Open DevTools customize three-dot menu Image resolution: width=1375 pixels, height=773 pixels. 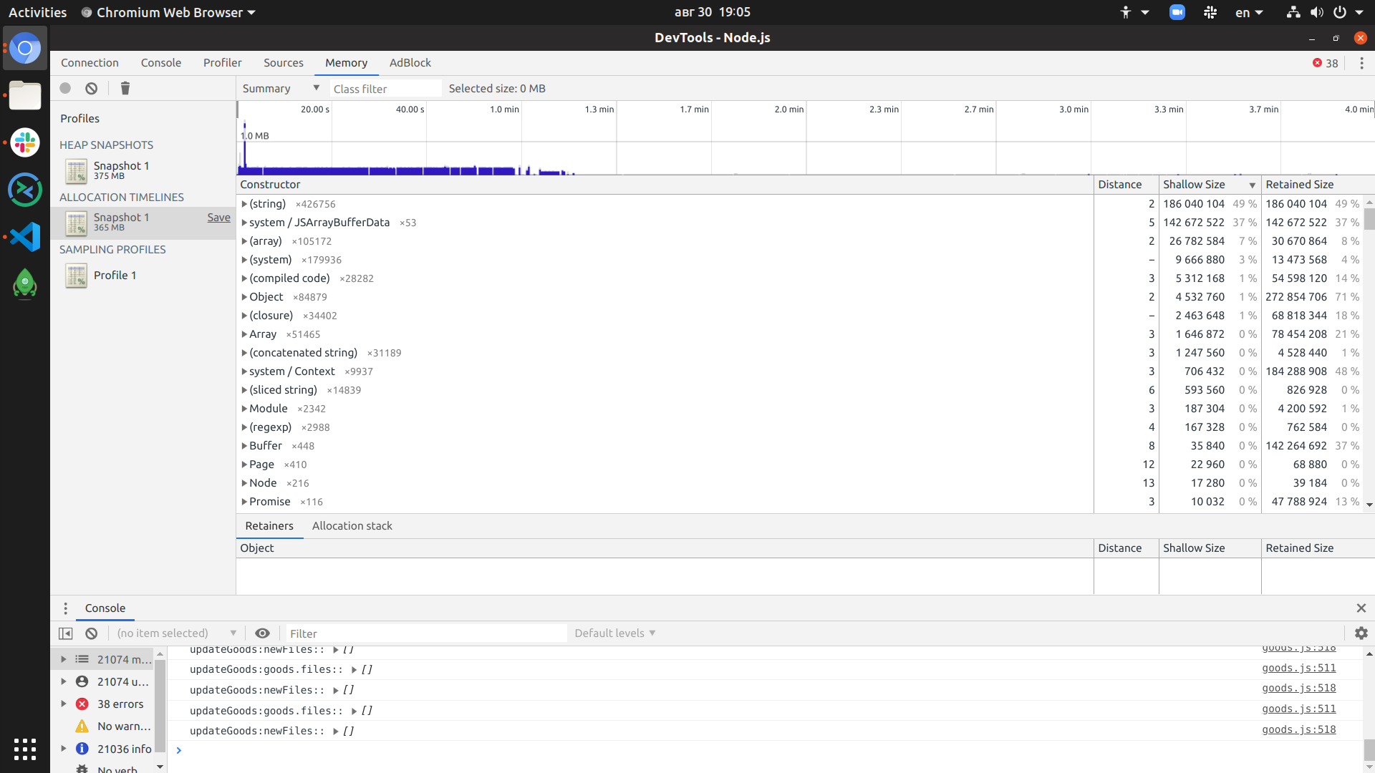[1361, 63]
